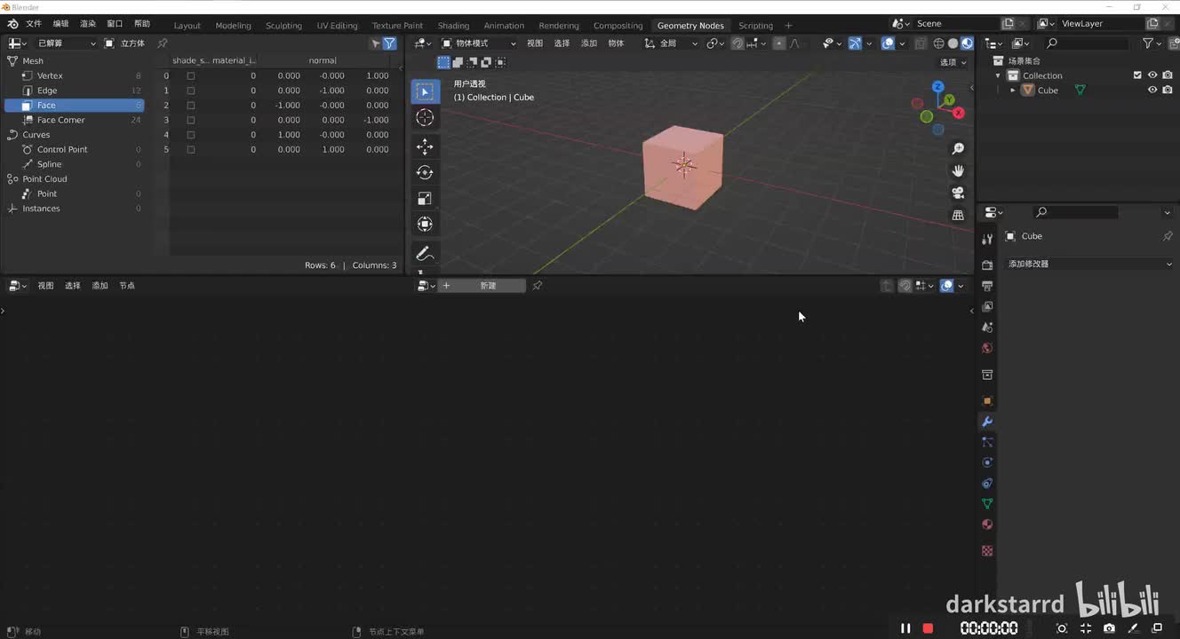
Task: Select the Vertex domain in spreadsheet
Action: (75, 75)
